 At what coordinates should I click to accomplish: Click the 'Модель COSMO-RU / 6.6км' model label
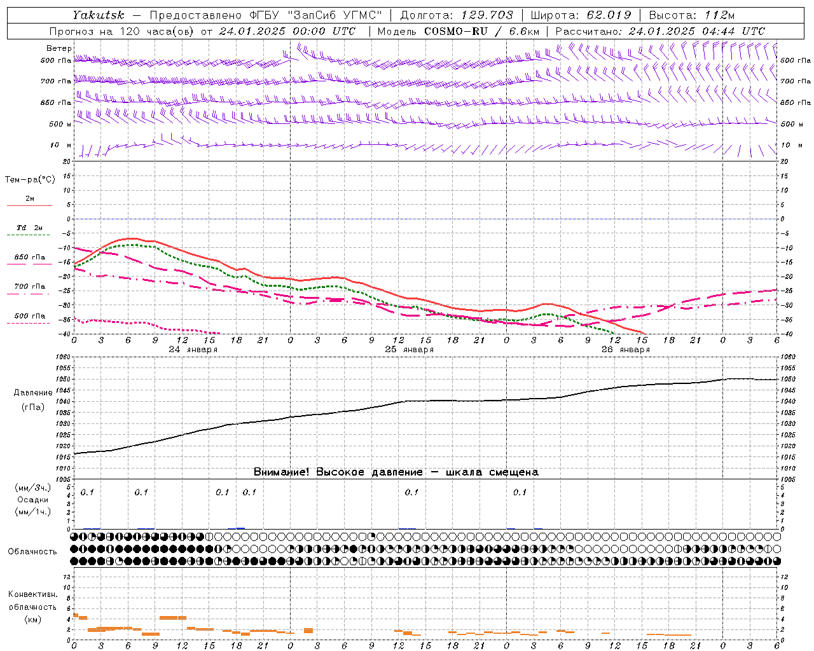[x=458, y=31]
